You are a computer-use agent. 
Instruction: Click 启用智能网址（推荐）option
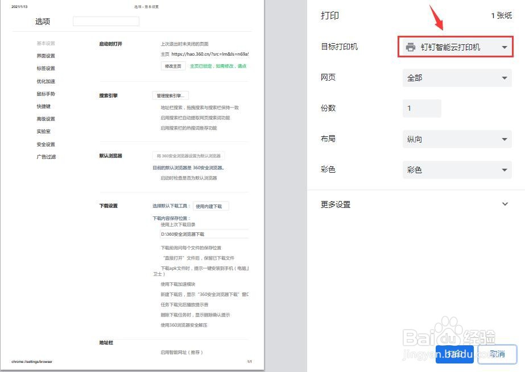[x=182, y=352]
